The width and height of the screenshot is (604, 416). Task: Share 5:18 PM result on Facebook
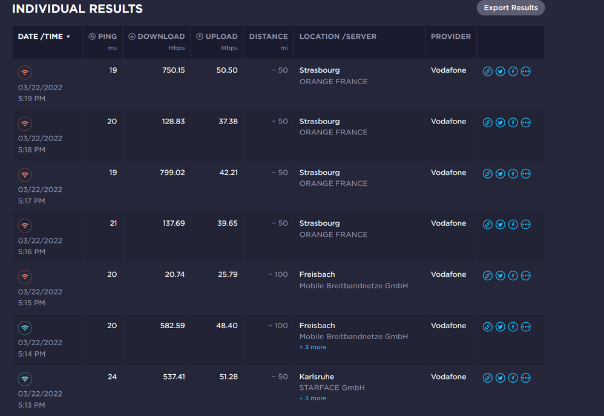pyautogui.click(x=513, y=122)
